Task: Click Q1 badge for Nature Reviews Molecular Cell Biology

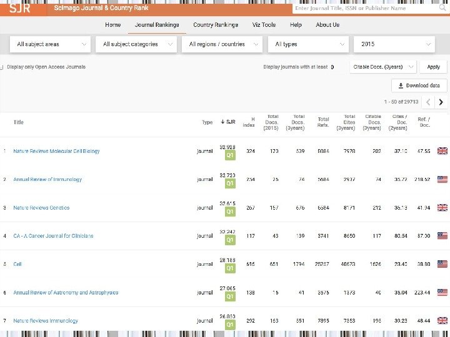Action: pyautogui.click(x=230, y=155)
